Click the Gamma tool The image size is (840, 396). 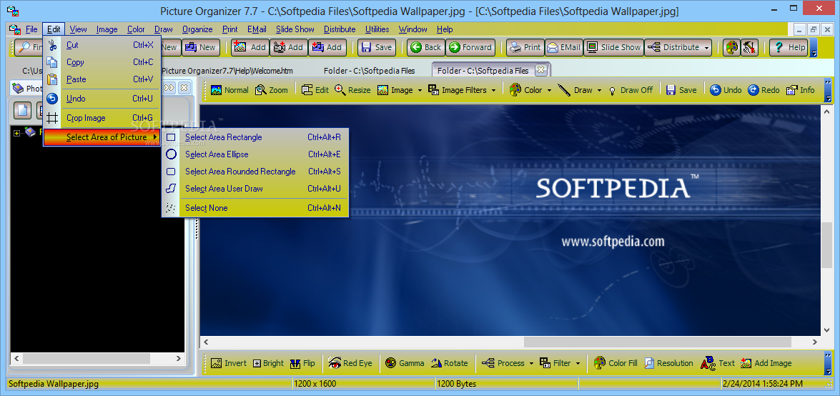coord(405,363)
